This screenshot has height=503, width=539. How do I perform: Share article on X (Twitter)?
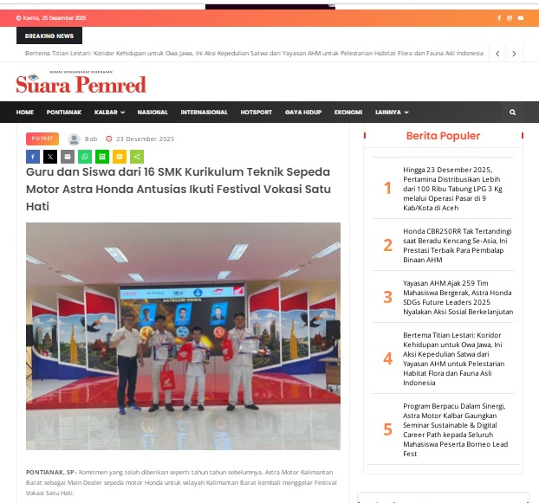(50, 157)
